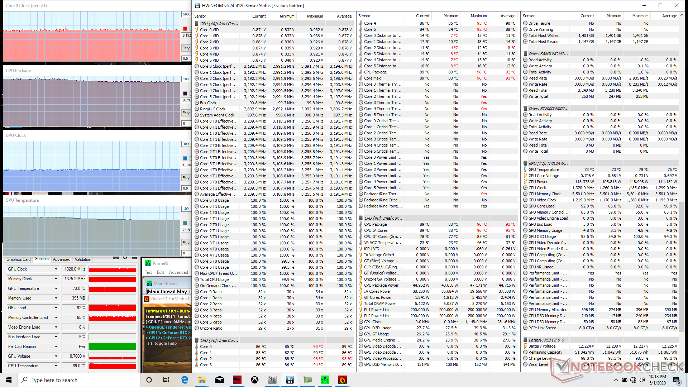Open network settings from the tray
688x387 pixels.
point(633,380)
